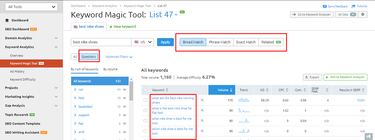Viewport: 375px width, 140px height.
Task: Click Add to Keyword Analyzer button
Action: [x=345, y=77]
